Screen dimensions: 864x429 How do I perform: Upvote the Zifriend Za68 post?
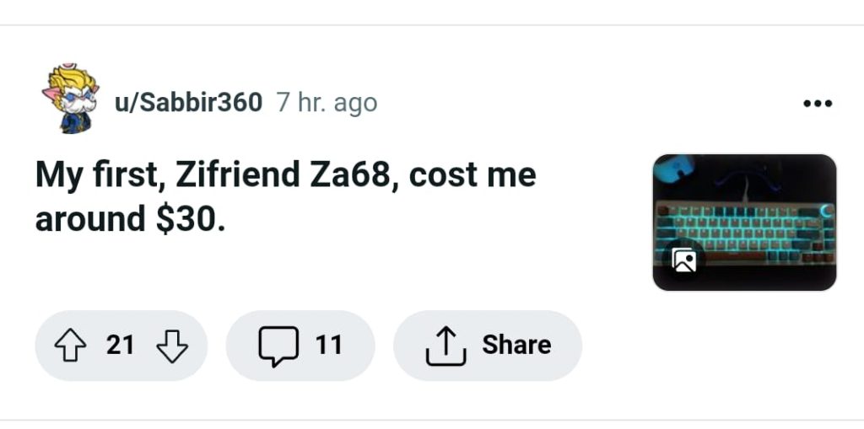coord(72,346)
